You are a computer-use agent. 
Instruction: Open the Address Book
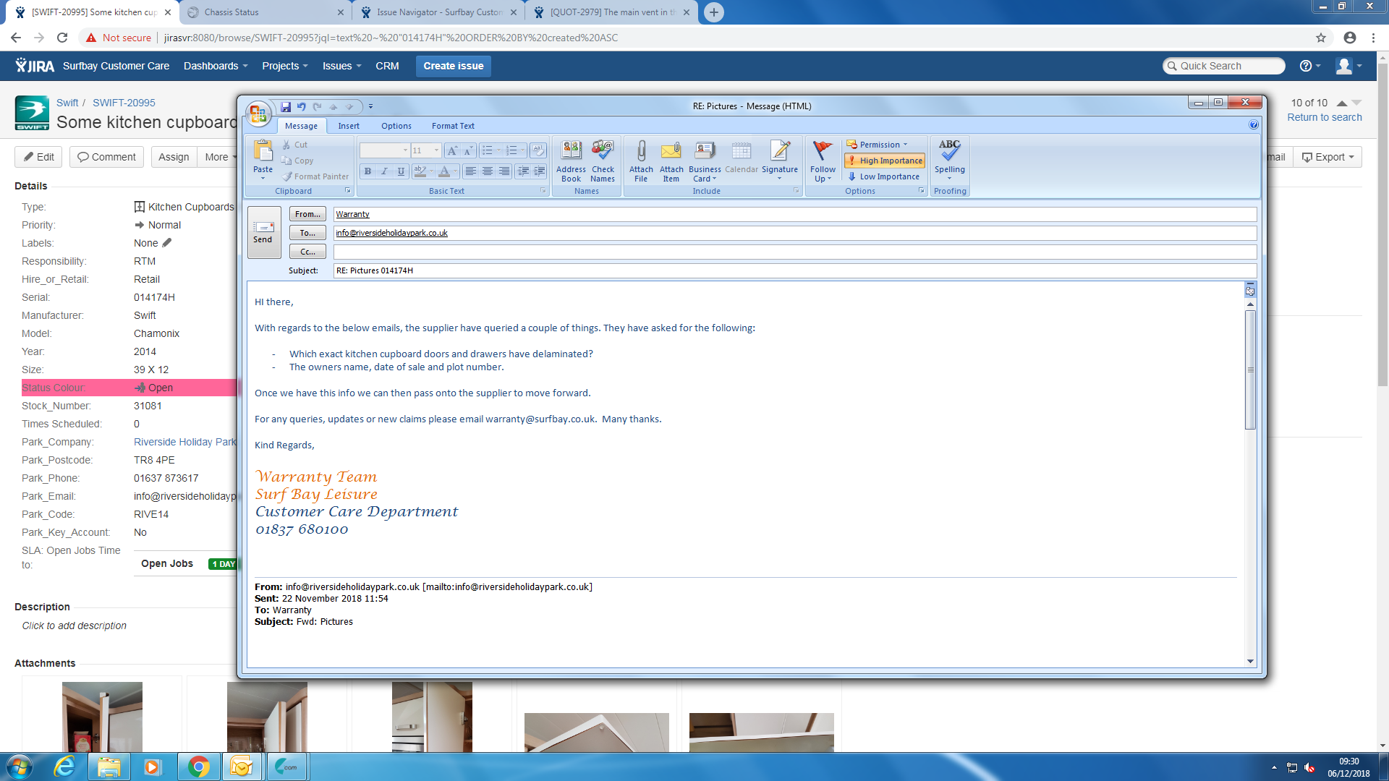tap(571, 153)
